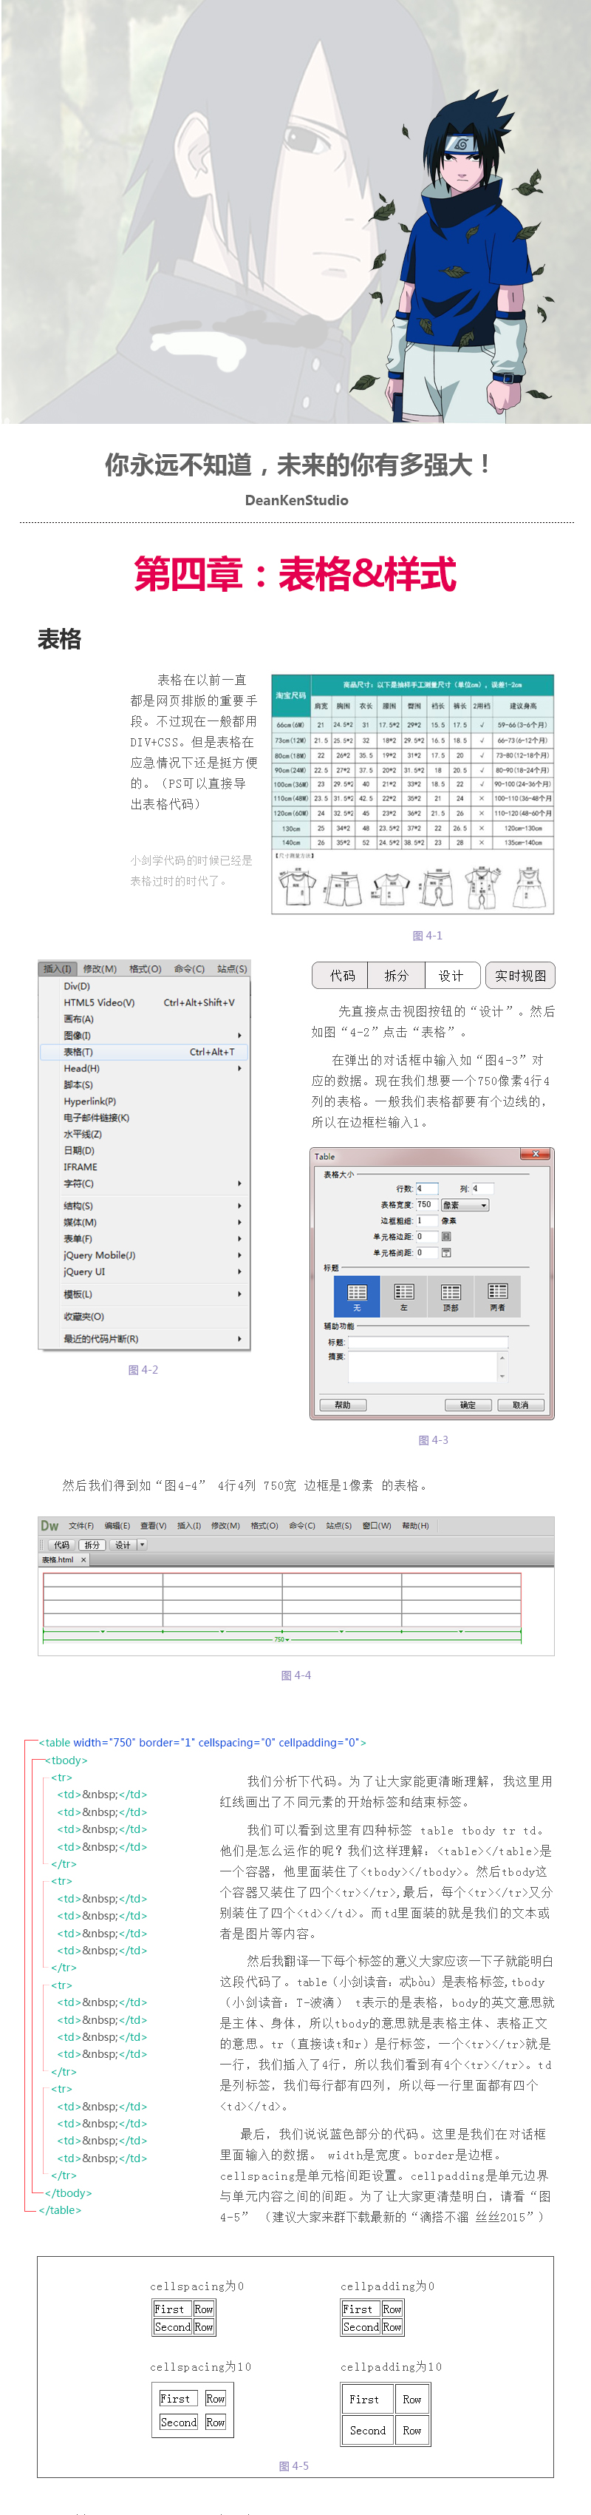Click the closing "</tbody>" code line

tap(68, 2192)
